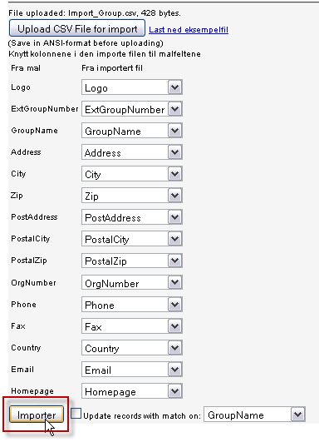Open the Email field dropdown
This screenshot has width=319, height=442.
pos(132,370)
